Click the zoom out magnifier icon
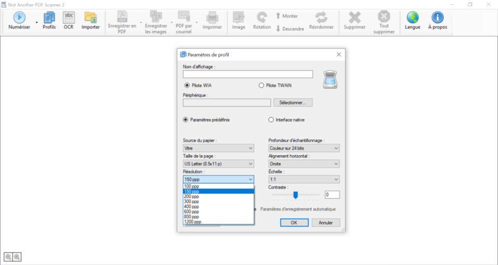498x265 pixels. (x=8, y=257)
